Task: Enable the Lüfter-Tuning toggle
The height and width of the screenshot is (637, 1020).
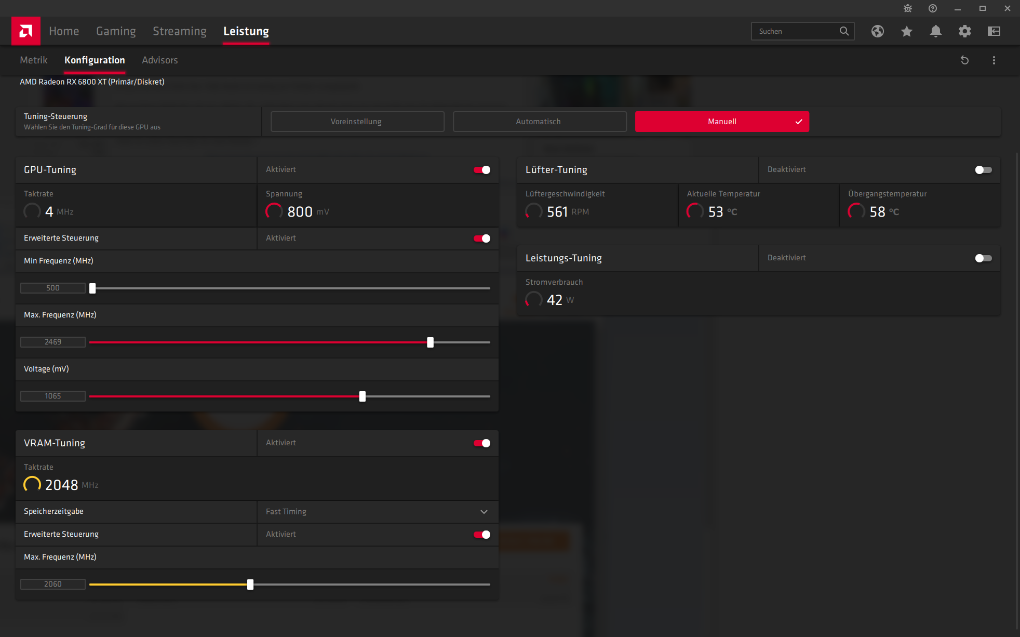Action: pos(983,170)
